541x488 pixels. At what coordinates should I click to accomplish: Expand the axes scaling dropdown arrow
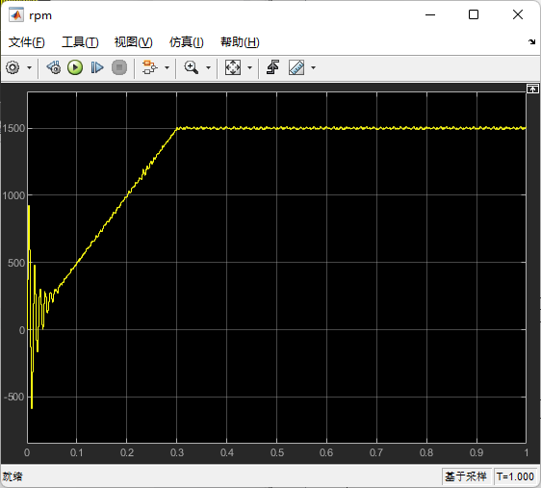point(249,67)
